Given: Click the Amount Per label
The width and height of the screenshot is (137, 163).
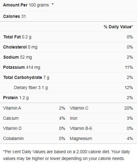Looking at the screenshot, I should 15,5.
